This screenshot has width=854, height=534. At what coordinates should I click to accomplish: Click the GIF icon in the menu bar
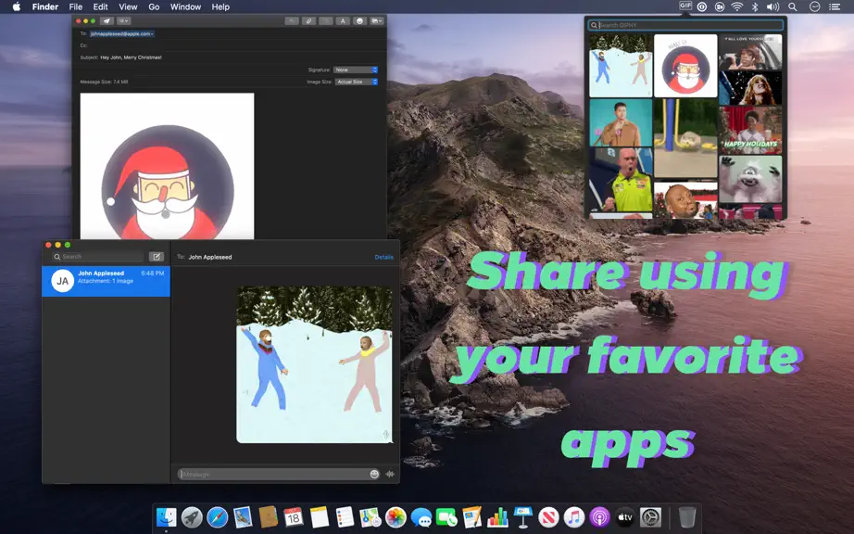[685, 6]
